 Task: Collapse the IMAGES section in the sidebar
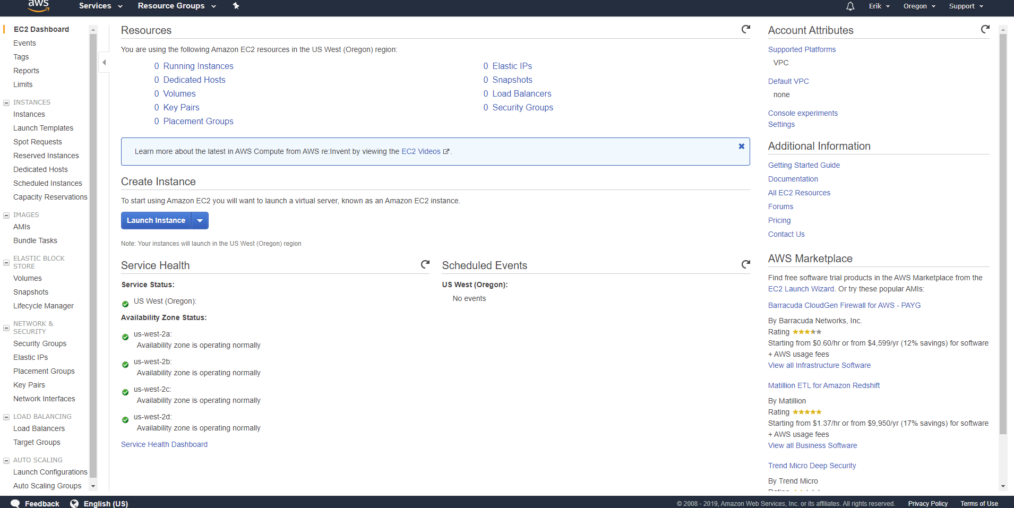(6, 215)
